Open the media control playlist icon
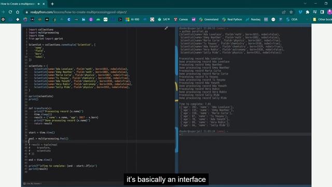Screen dimensions: 332x187 point(315,12)
